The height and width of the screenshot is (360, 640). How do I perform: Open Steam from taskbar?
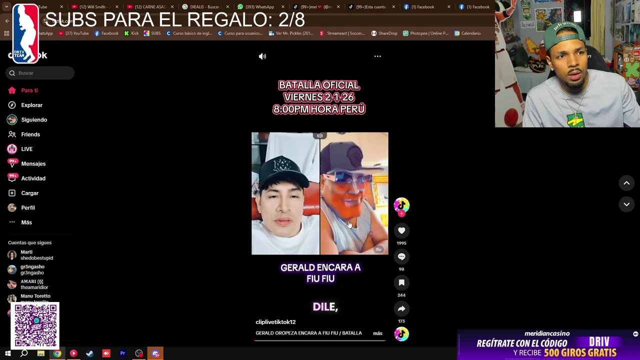(x=89, y=353)
